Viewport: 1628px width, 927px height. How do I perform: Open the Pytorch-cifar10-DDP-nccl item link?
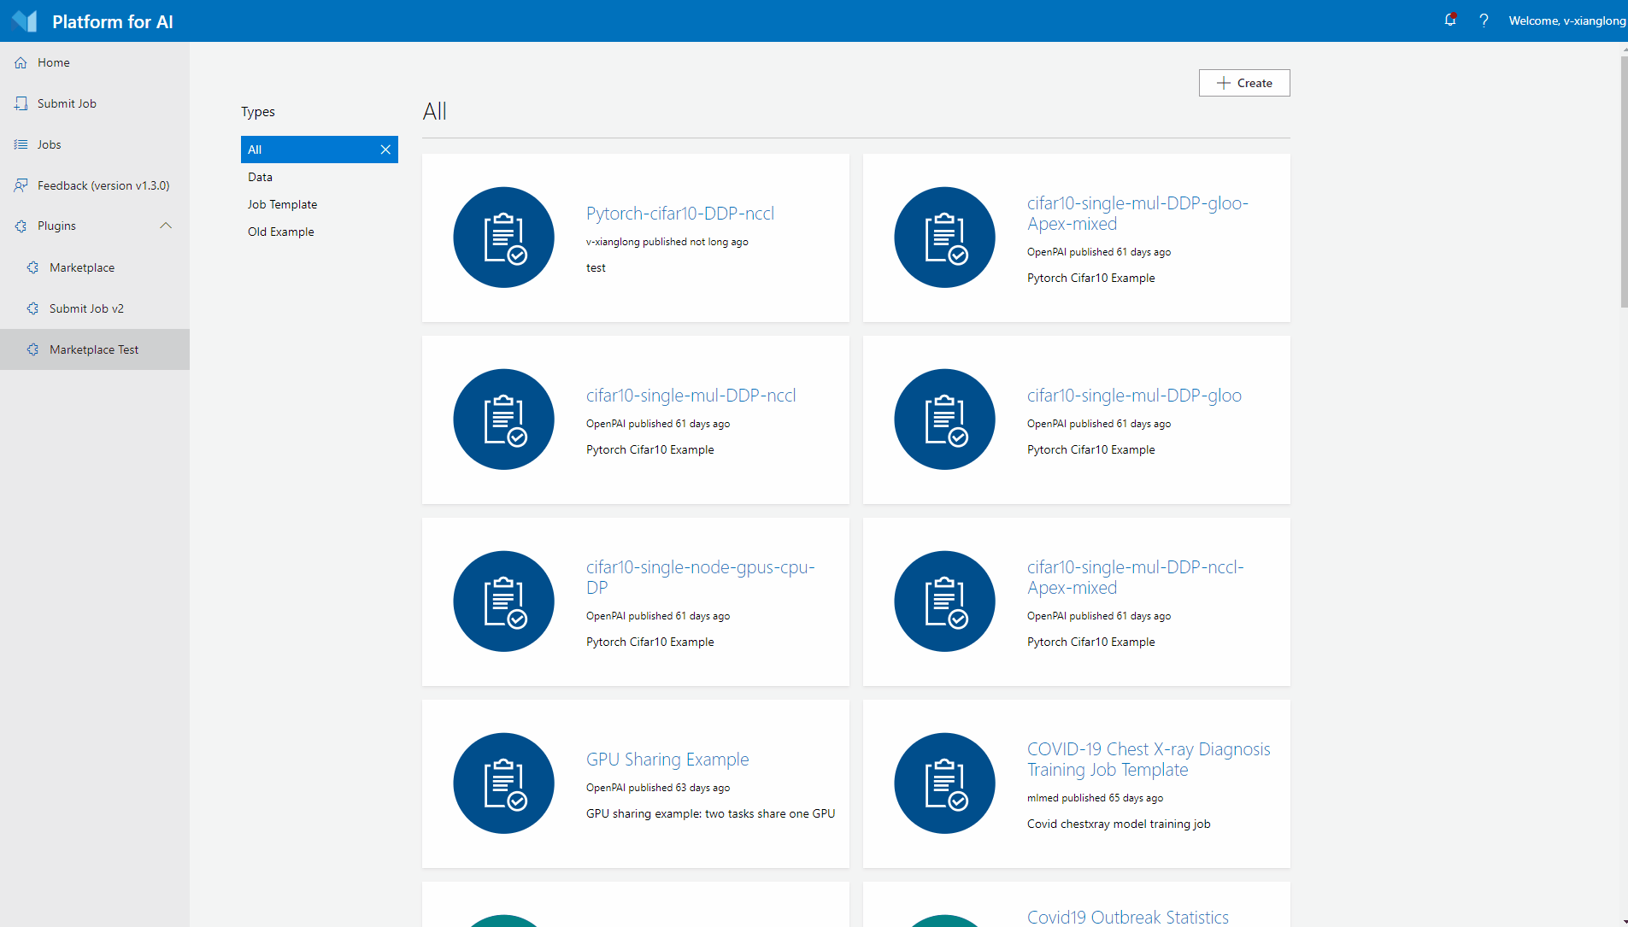click(680, 214)
